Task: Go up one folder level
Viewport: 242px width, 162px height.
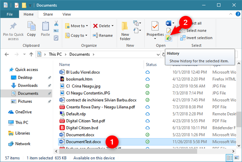Action: click(31, 54)
